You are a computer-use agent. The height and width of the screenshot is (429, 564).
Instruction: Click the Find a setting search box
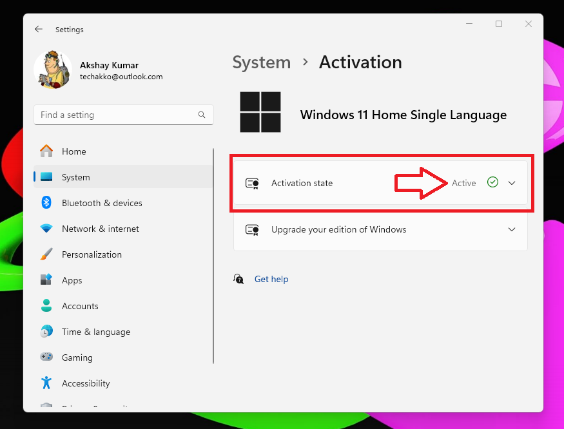(x=116, y=115)
